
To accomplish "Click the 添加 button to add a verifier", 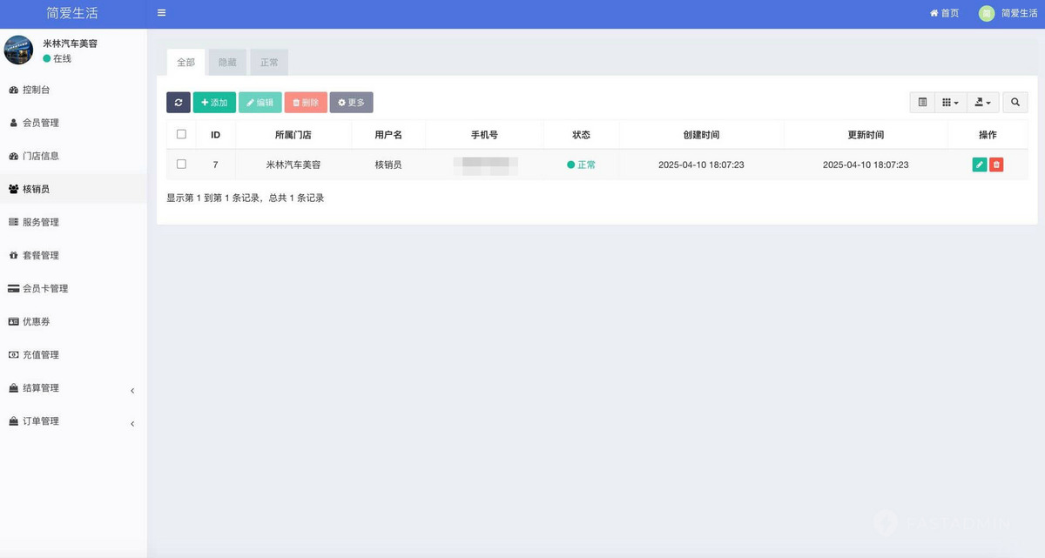I will [x=214, y=102].
